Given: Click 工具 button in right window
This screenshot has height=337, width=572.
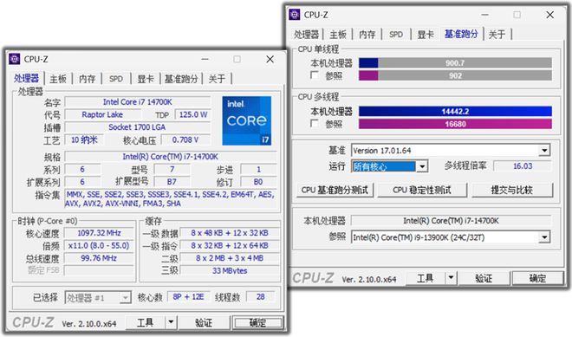Looking at the screenshot, I should (x=426, y=278).
